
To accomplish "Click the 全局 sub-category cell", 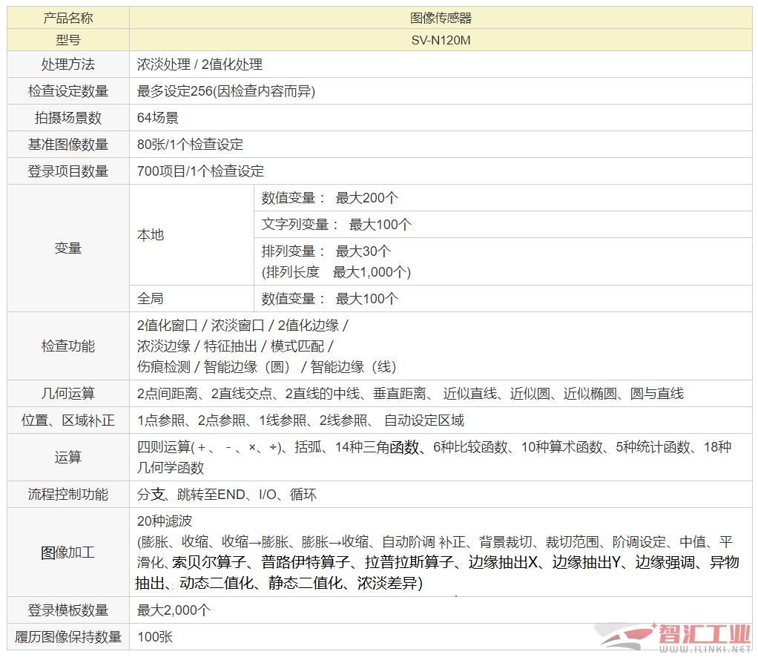I will [151, 299].
